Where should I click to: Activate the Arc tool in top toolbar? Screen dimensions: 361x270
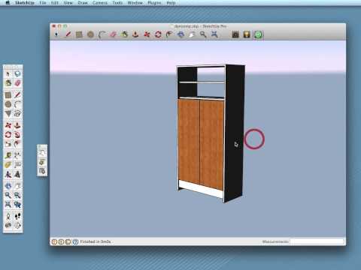(x=102, y=34)
